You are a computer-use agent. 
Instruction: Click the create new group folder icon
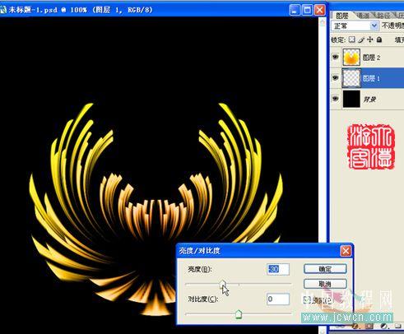(398, 326)
